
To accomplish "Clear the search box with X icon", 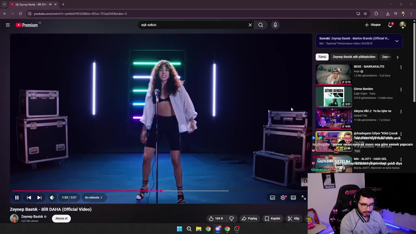I will pyautogui.click(x=250, y=25).
